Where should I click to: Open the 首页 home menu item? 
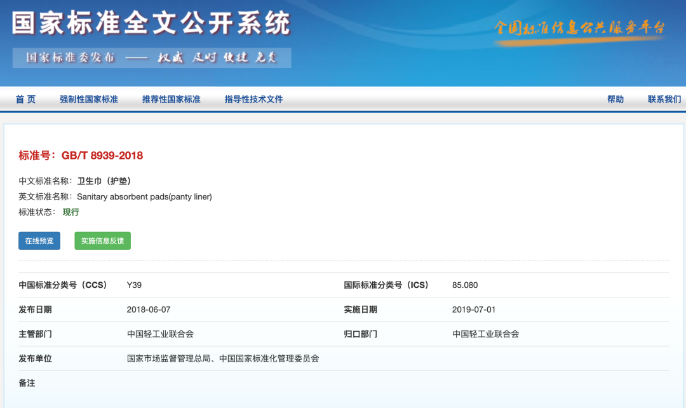[x=25, y=99]
